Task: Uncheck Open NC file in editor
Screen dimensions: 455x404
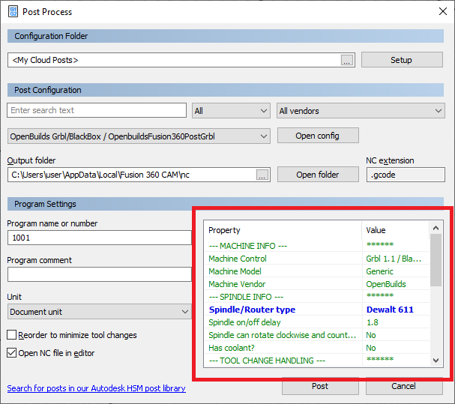Action: [12, 353]
